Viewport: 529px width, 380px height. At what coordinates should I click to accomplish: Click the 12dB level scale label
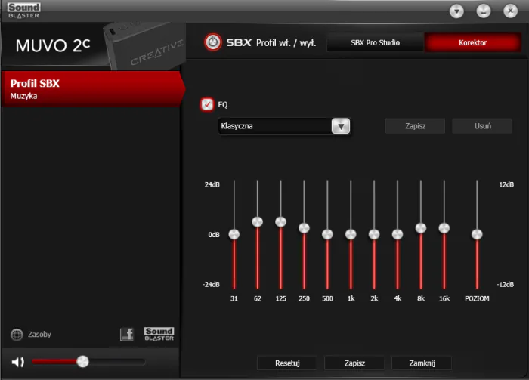pos(506,184)
